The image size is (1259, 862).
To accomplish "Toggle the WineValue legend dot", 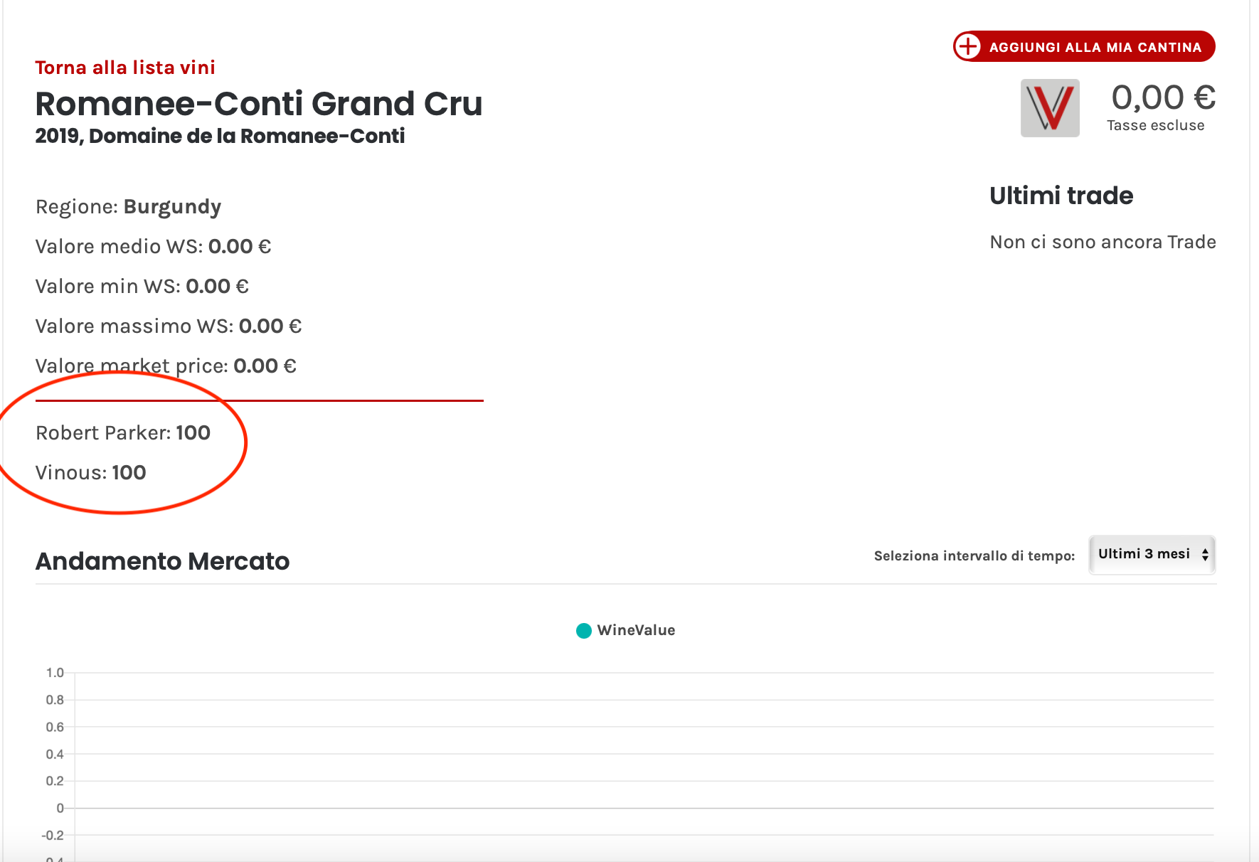I will 583,630.
